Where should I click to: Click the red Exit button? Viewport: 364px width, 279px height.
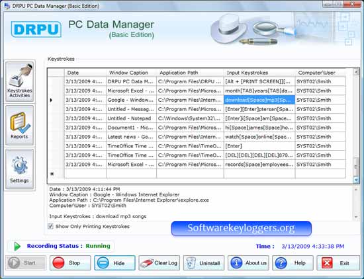[x=338, y=262]
